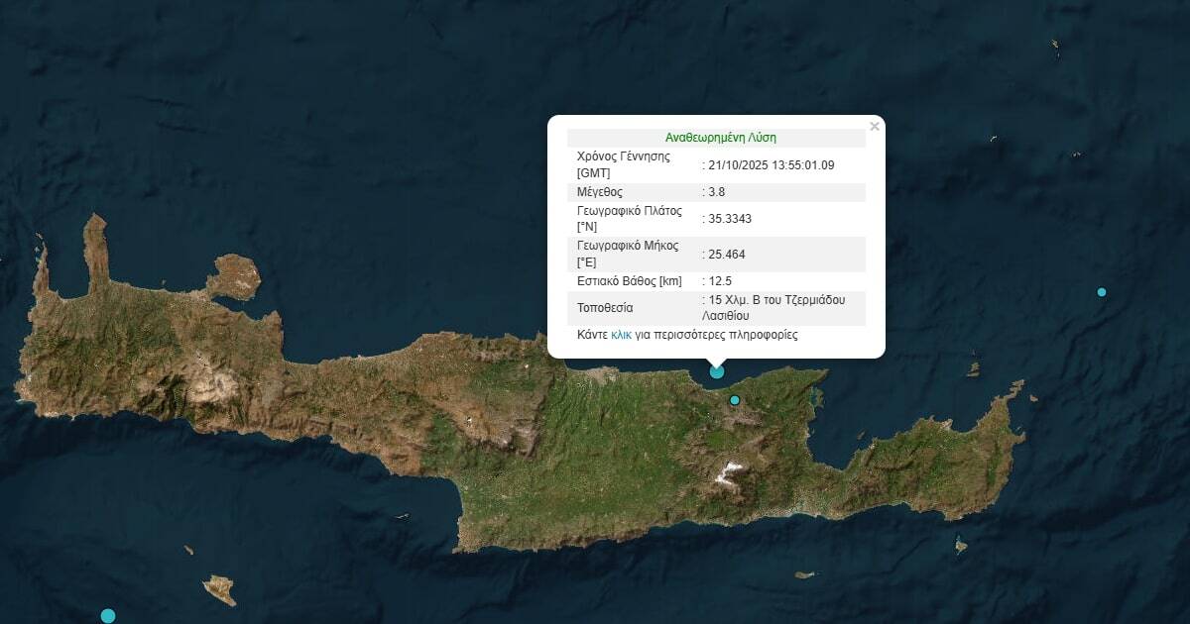Select the earthquake marker at bottom-left of map

pos(108,616)
